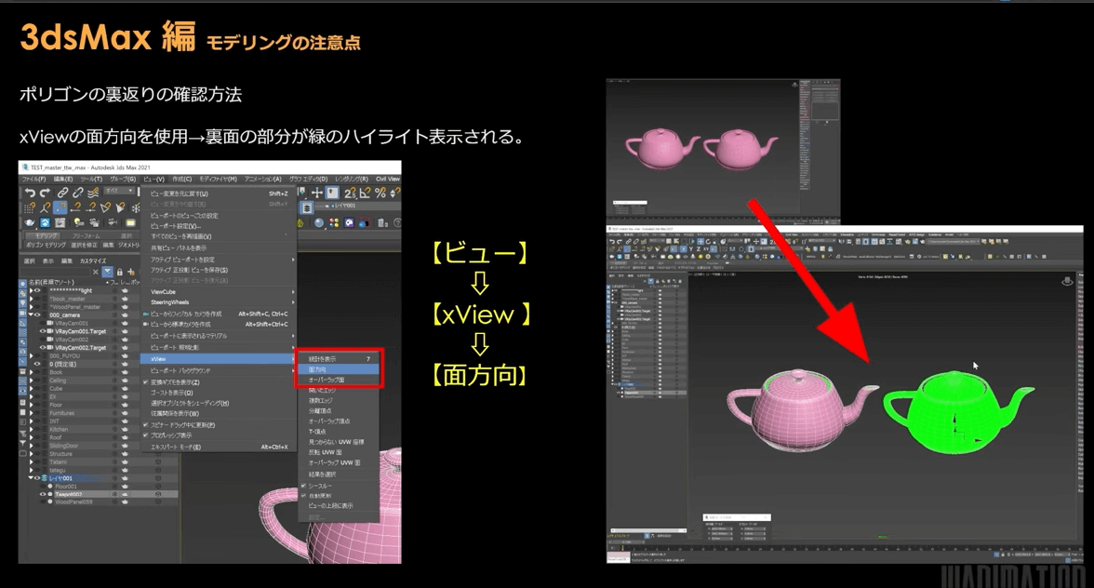Screen dimensions: 1094x588
Task: Toggle the eye icon for 000_camera layer
Action: pos(37,315)
